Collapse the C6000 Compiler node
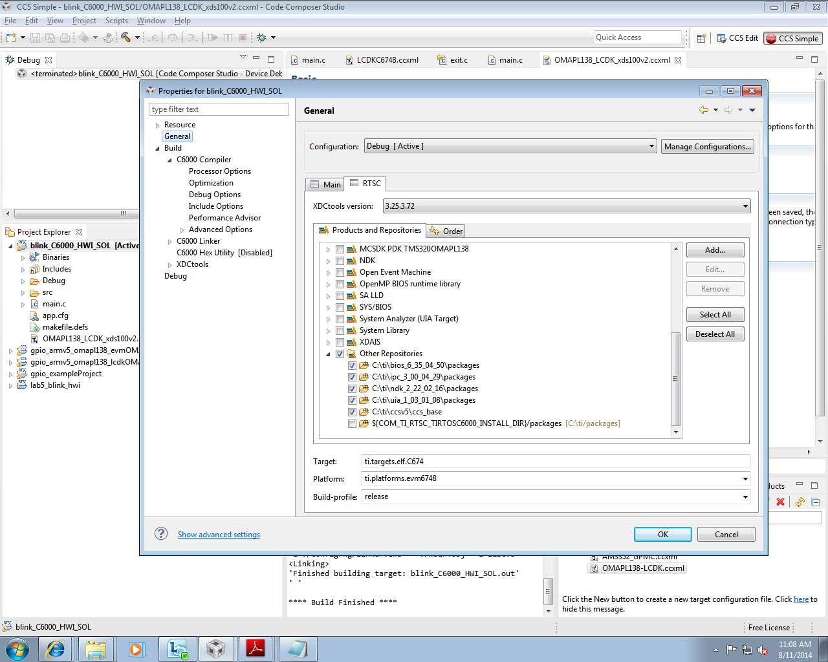828x662 pixels. (169, 160)
